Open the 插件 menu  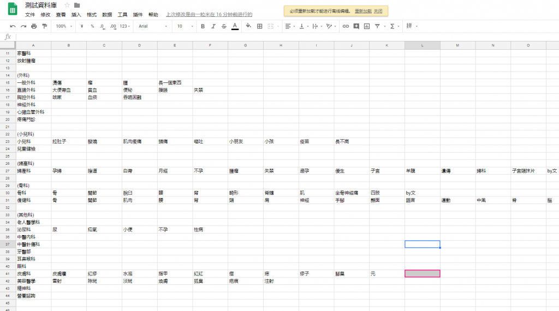click(x=138, y=15)
